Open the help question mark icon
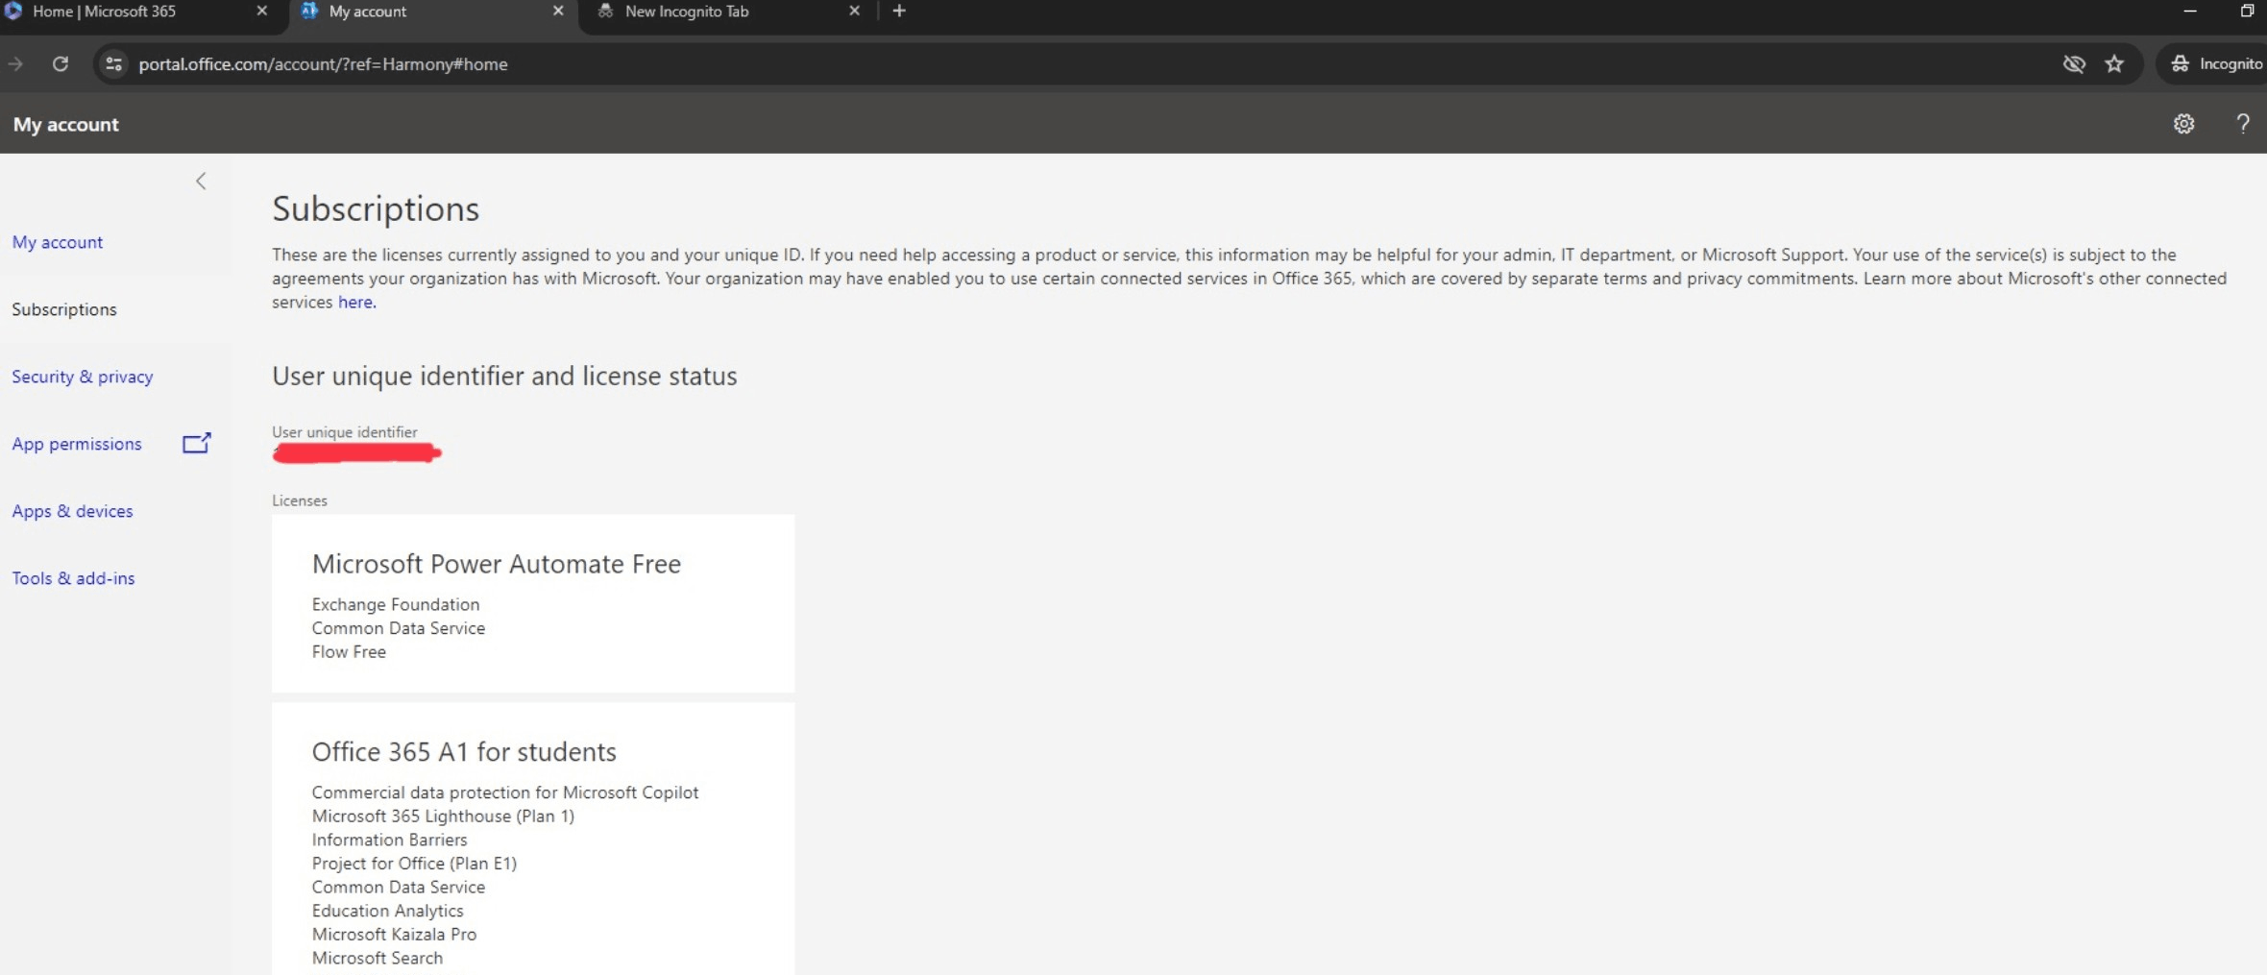 click(x=2242, y=124)
